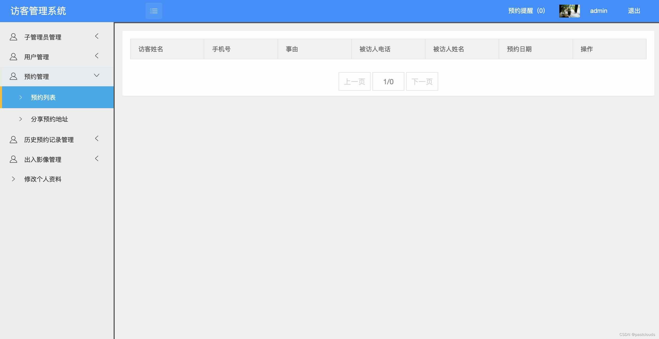Image resolution: width=659 pixels, height=339 pixels.
Task: Click the 访客管理系统 title
Action: click(x=38, y=11)
